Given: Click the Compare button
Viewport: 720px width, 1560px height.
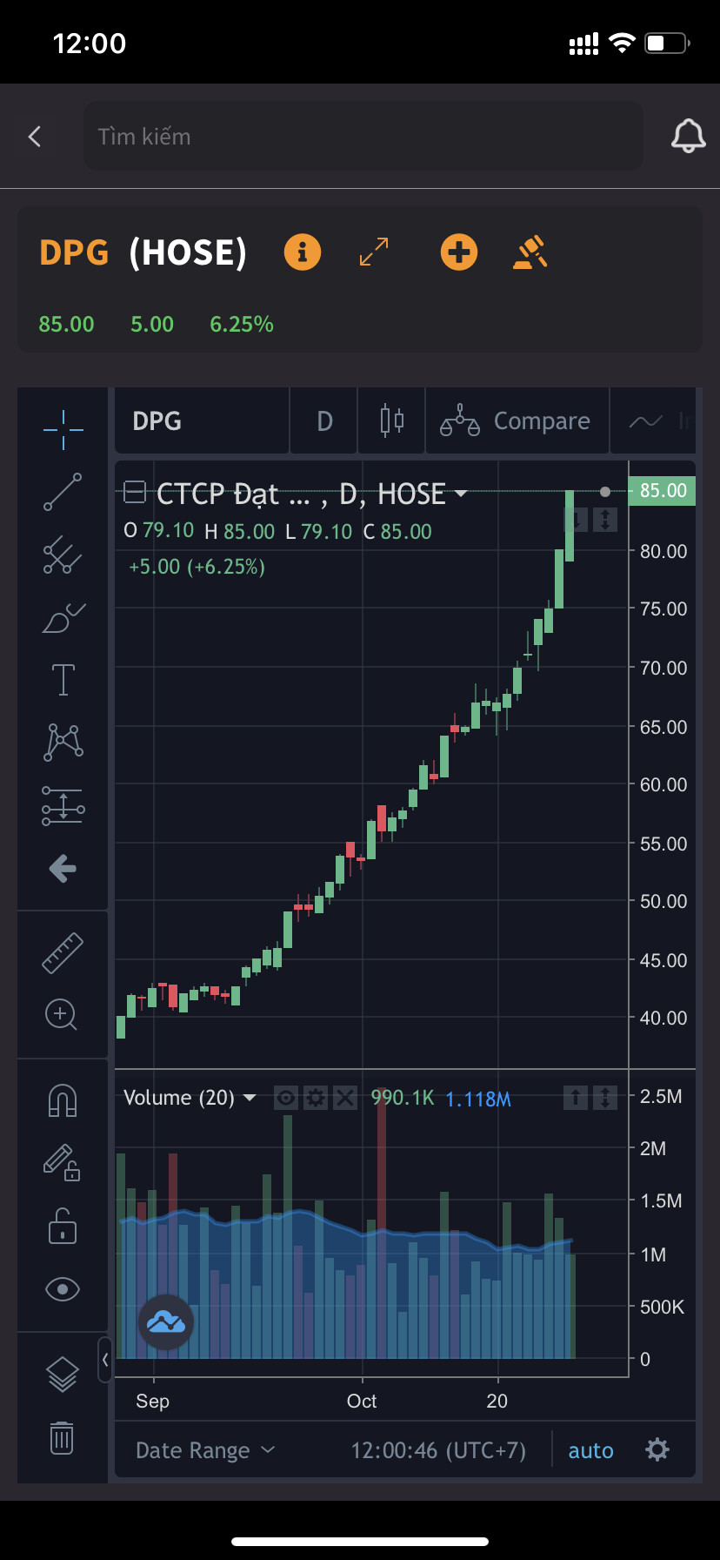Looking at the screenshot, I should [517, 421].
